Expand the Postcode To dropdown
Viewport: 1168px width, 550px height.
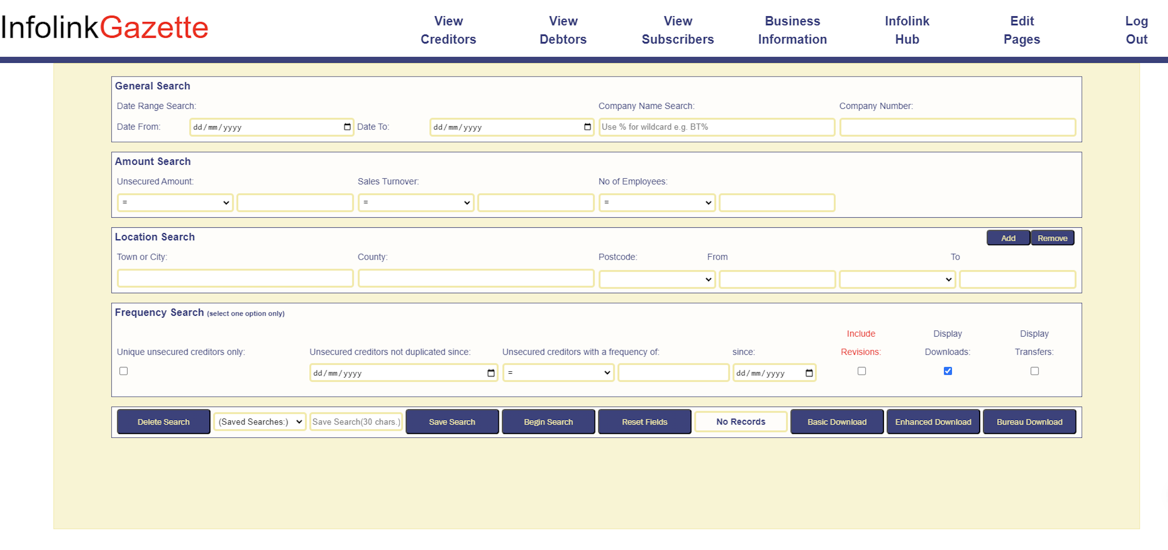pos(897,279)
